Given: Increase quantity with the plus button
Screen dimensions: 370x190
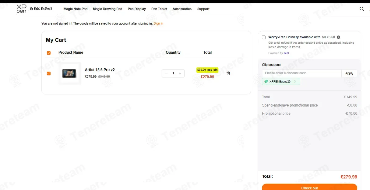Looking at the screenshot, I should [x=180, y=73].
